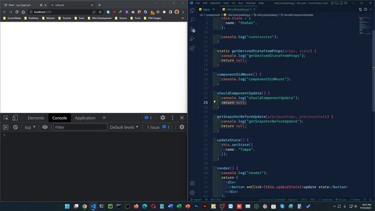The height and width of the screenshot is (211, 375).
Task: Clear the console with the ban icon
Action: (15, 127)
